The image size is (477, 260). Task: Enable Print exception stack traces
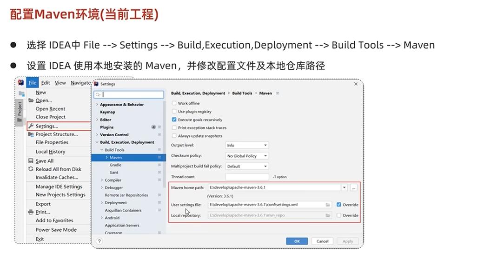click(x=174, y=127)
